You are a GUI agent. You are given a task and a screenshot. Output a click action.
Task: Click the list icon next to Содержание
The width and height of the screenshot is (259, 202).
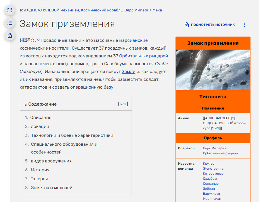[x=25, y=104]
